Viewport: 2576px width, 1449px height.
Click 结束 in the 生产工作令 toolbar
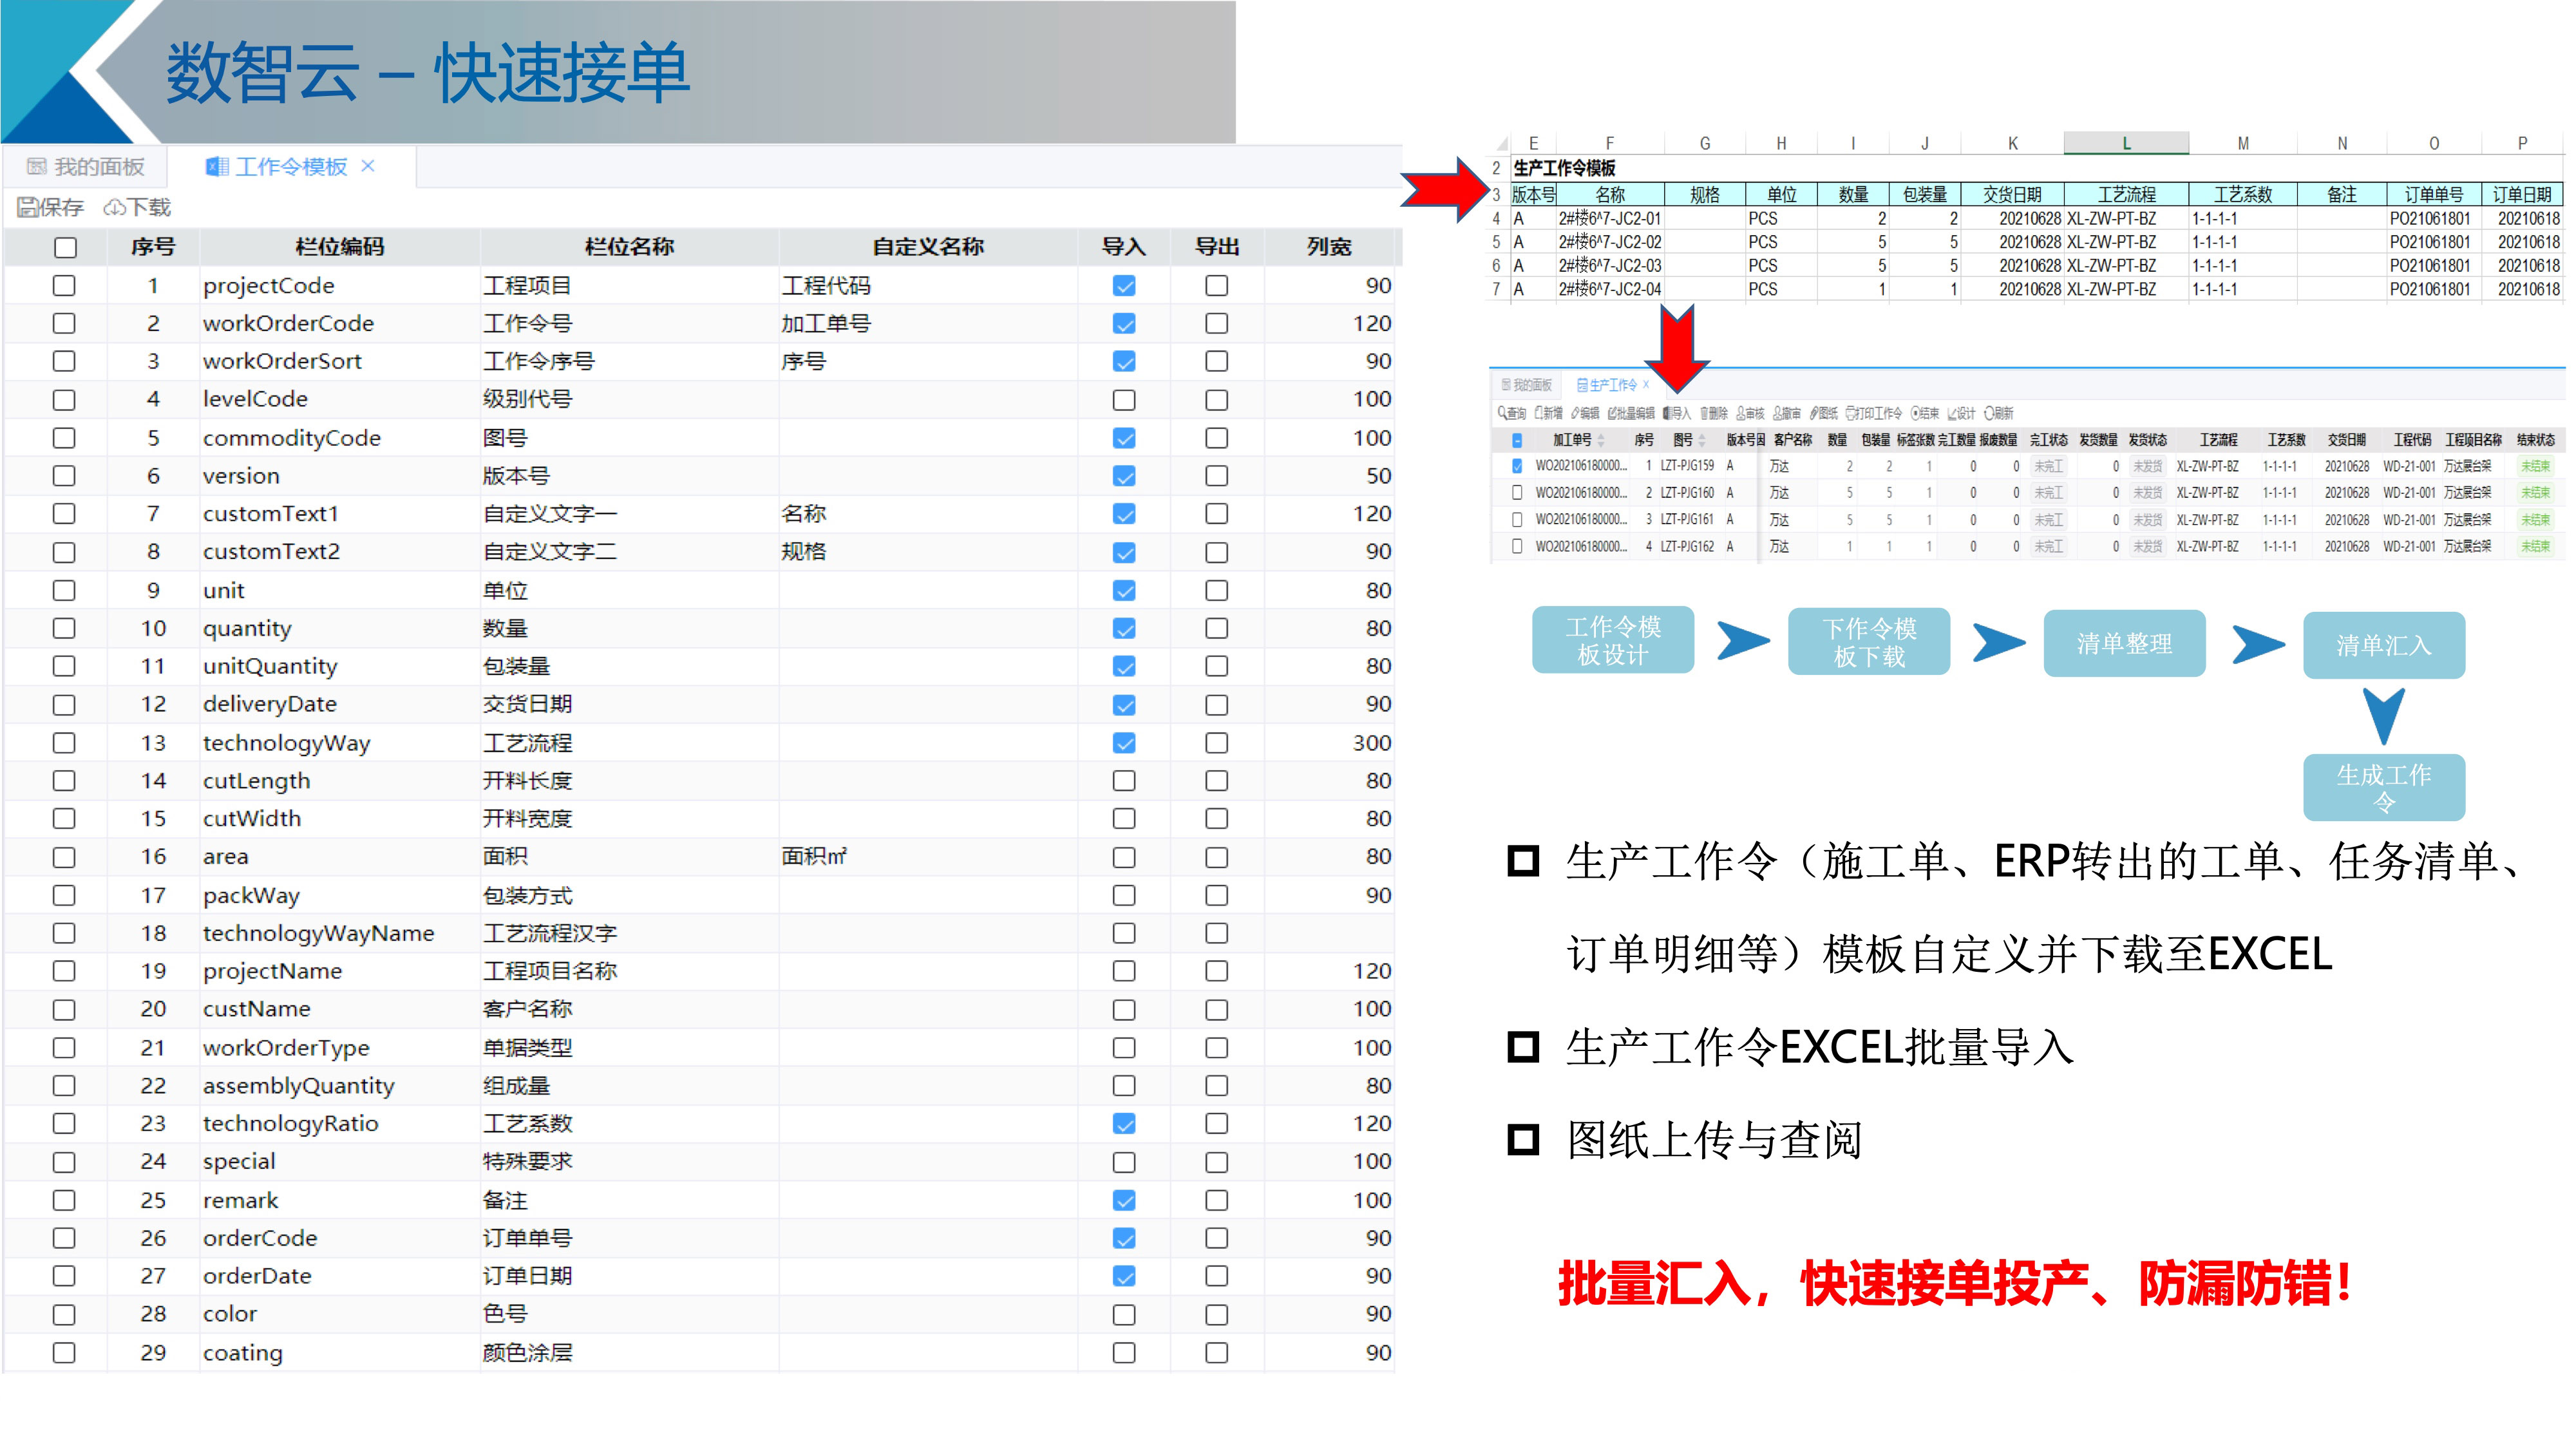click(1925, 413)
